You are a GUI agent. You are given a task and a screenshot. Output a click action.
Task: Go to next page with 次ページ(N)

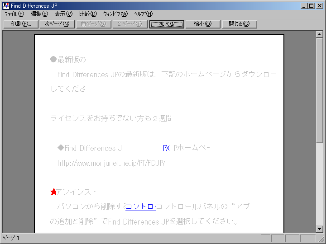click(57, 24)
